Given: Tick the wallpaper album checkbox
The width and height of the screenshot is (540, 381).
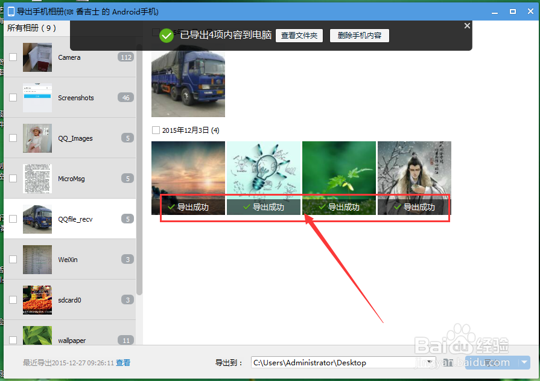Looking at the screenshot, I should 13,340.
